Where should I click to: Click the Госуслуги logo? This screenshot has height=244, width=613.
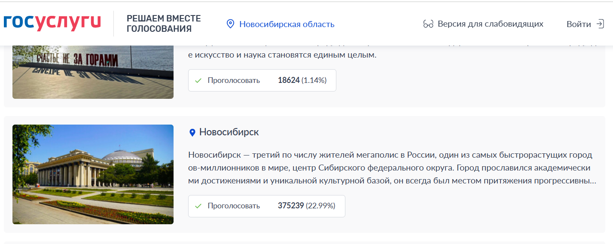click(52, 23)
